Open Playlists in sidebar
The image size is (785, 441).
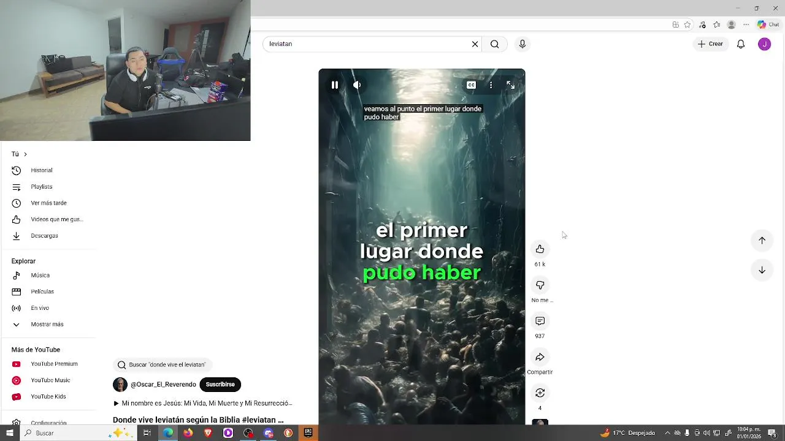42,187
